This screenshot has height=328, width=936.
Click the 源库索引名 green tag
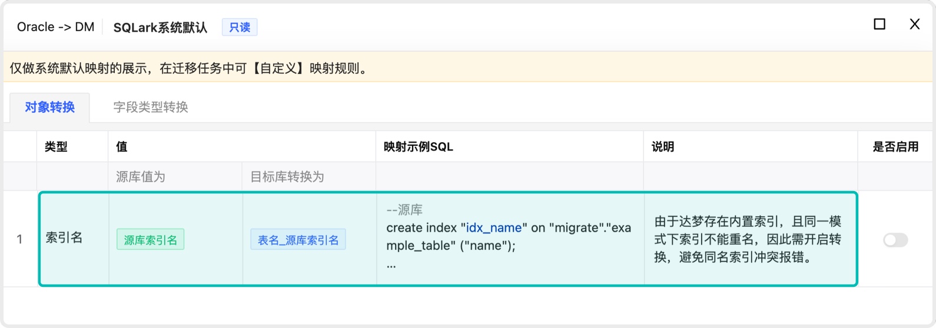(150, 240)
